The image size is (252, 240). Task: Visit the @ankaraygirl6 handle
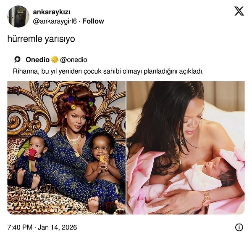click(x=55, y=21)
